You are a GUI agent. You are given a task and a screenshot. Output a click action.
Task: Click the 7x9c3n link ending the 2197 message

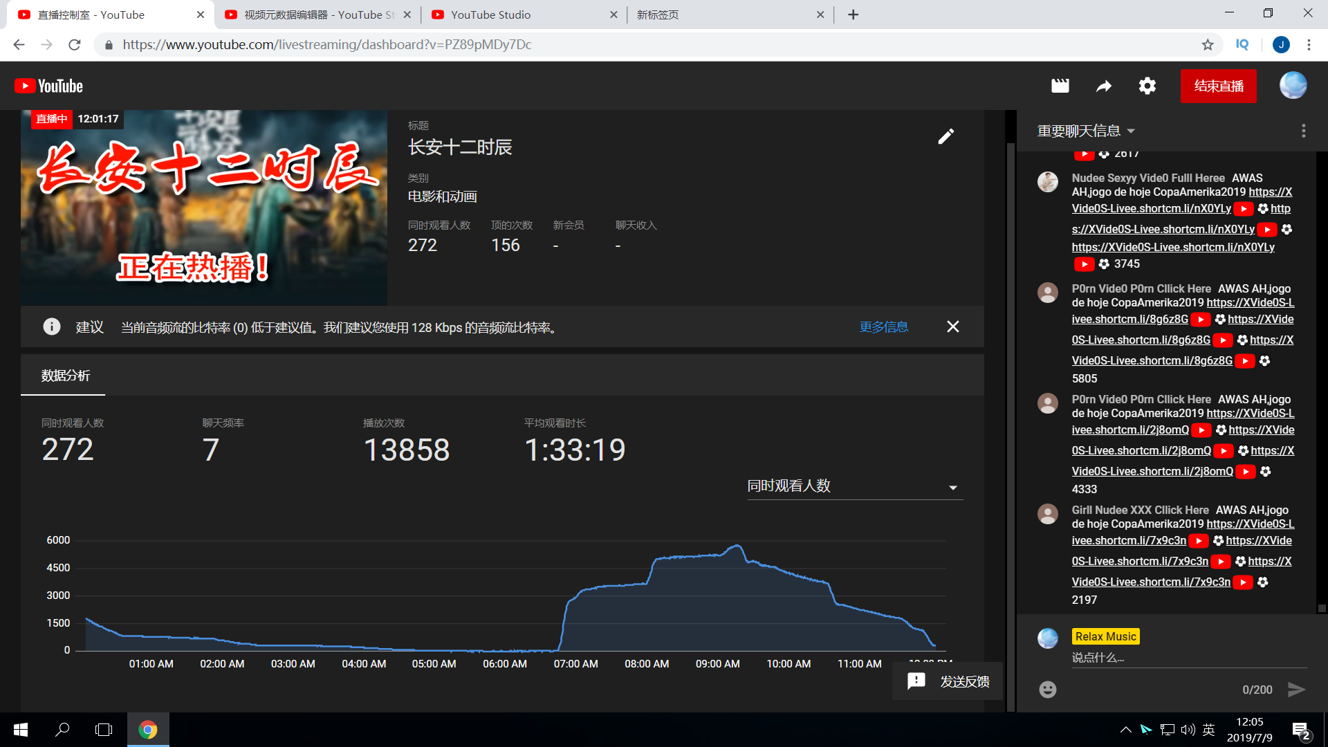[1151, 582]
